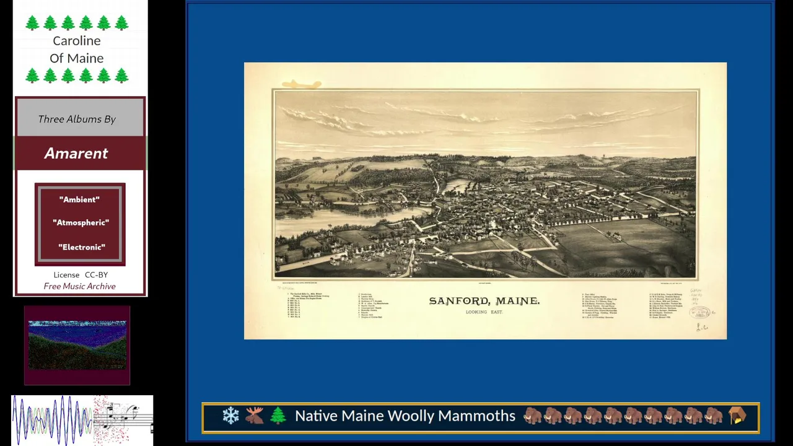Open the Free Music Archive link

click(x=79, y=286)
